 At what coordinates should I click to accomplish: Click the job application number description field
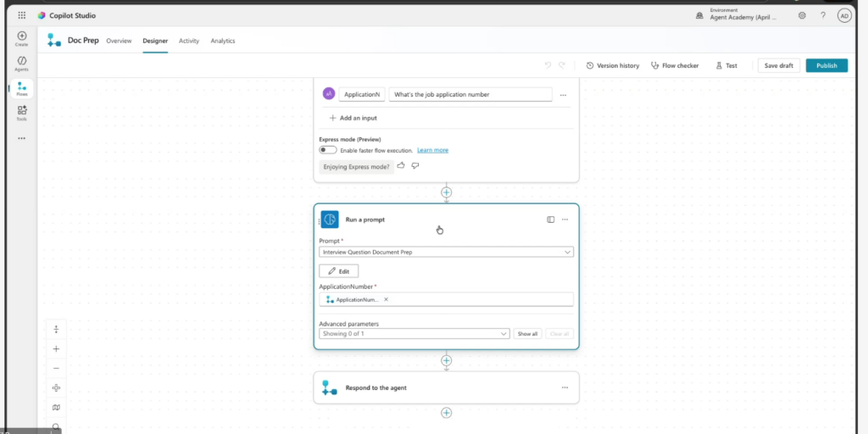pyautogui.click(x=470, y=95)
